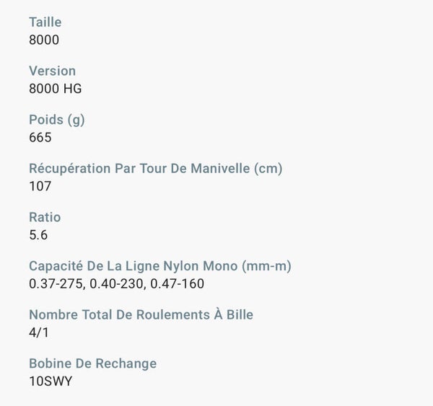Click the "Version" label
Image resolution: width=433 pixels, height=406 pixels.
click(x=52, y=71)
